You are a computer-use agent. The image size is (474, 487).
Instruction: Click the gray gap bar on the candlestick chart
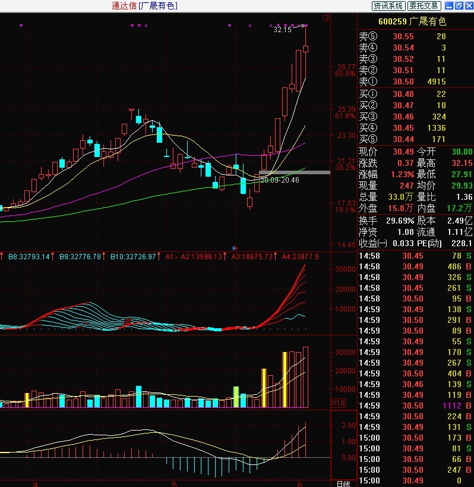coord(295,172)
